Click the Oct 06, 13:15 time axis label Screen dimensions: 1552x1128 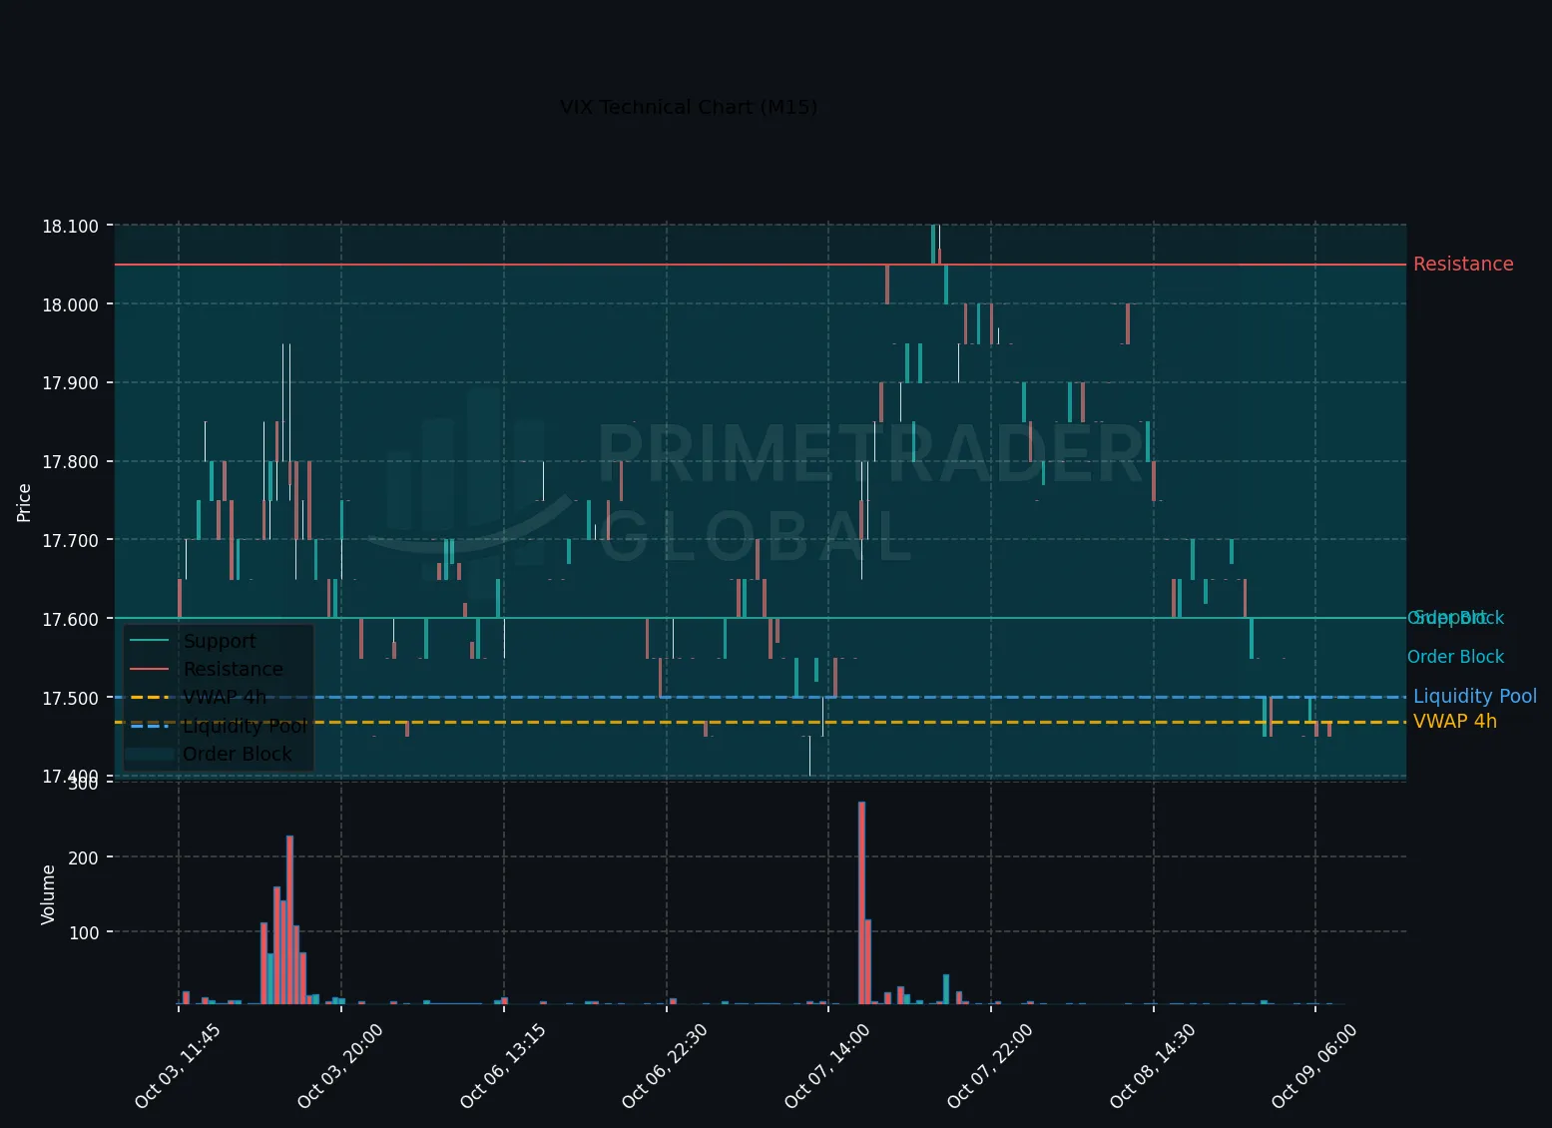[x=503, y=1065]
